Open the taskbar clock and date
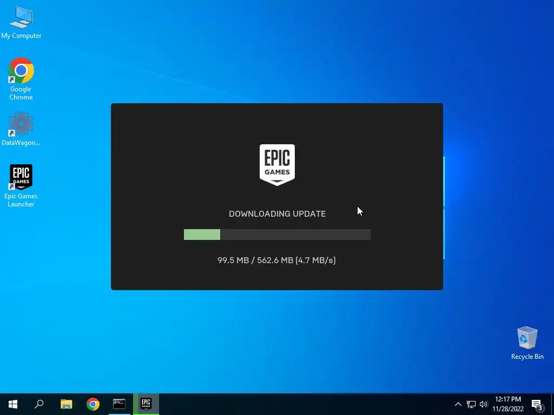 click(508, 404)
